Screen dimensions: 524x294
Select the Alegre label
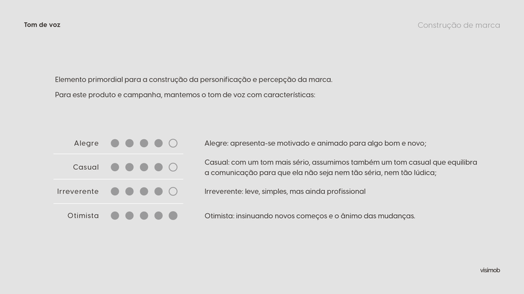[86, 143]
